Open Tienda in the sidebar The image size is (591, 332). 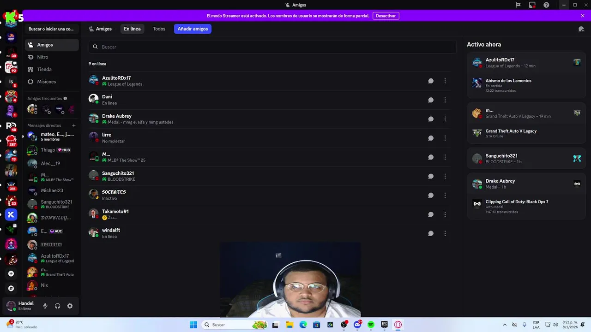[x=52, y=69]
